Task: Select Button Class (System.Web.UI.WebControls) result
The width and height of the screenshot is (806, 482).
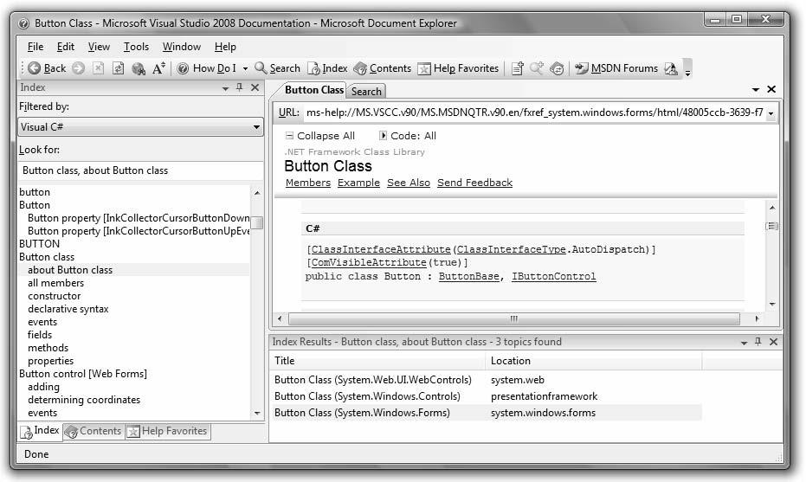Action: pyautogui.click(x=372, y=380)
